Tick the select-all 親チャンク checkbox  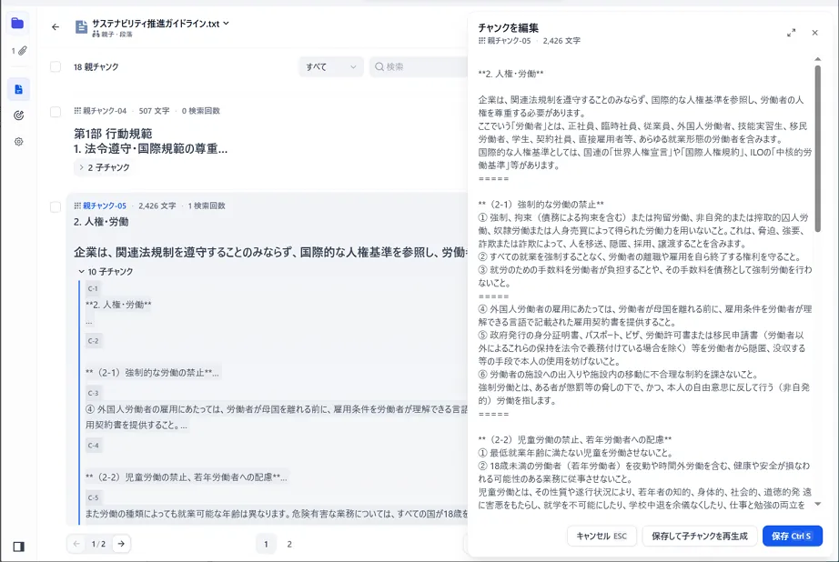click(x=56, y=67)
